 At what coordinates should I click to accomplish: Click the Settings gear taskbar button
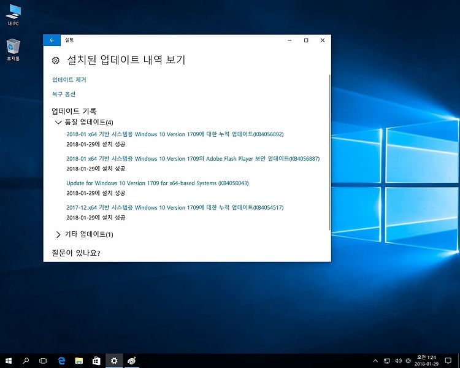[114, 361]
